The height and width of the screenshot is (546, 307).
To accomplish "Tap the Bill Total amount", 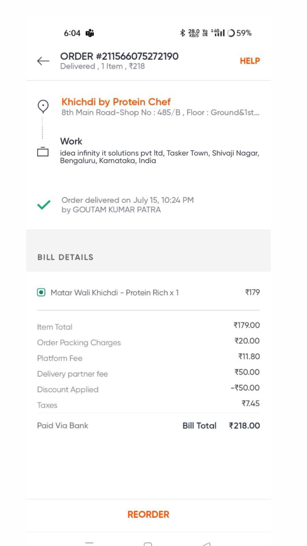I will [244, 426].
